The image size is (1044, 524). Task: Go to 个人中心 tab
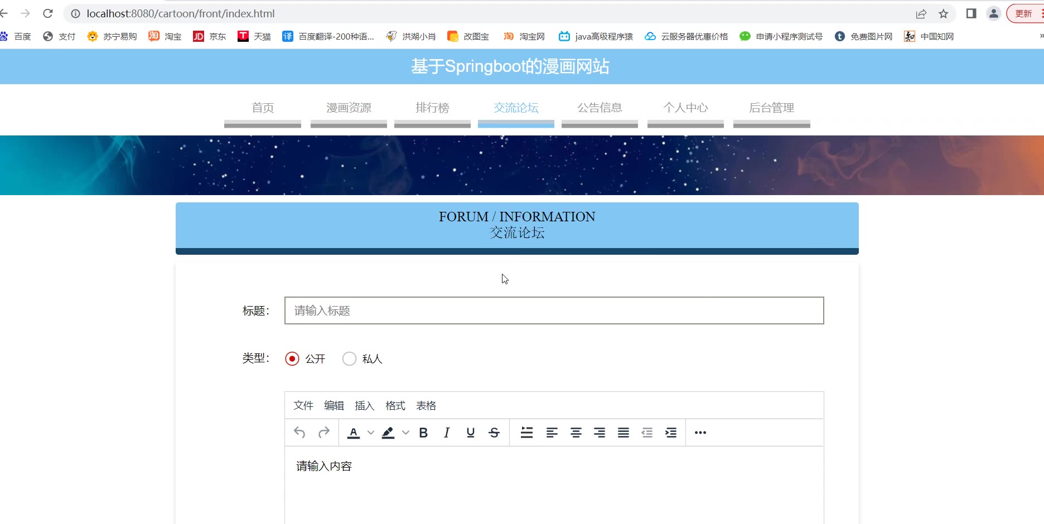click(685, 109)
